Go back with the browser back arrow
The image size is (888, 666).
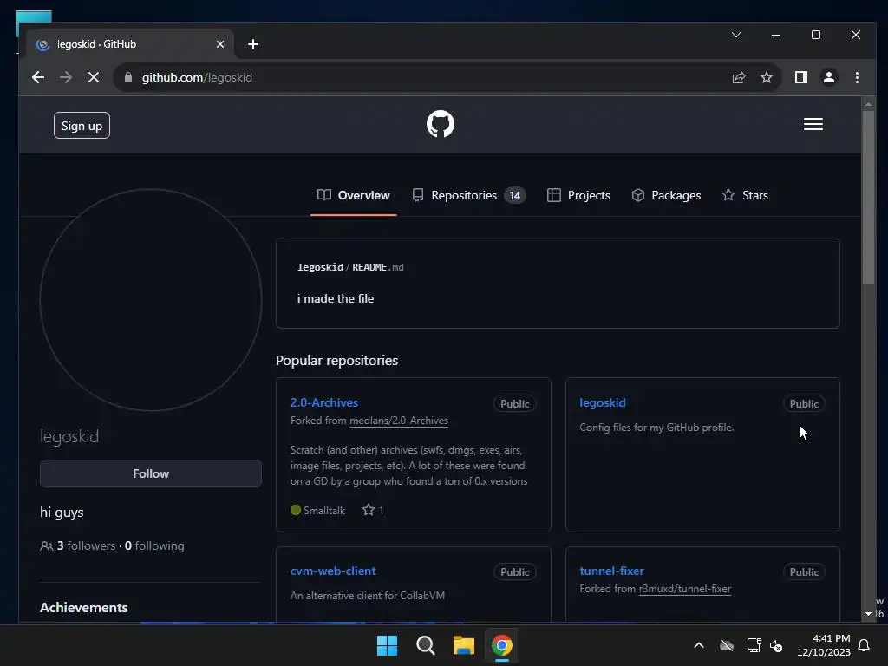(38, 77)
